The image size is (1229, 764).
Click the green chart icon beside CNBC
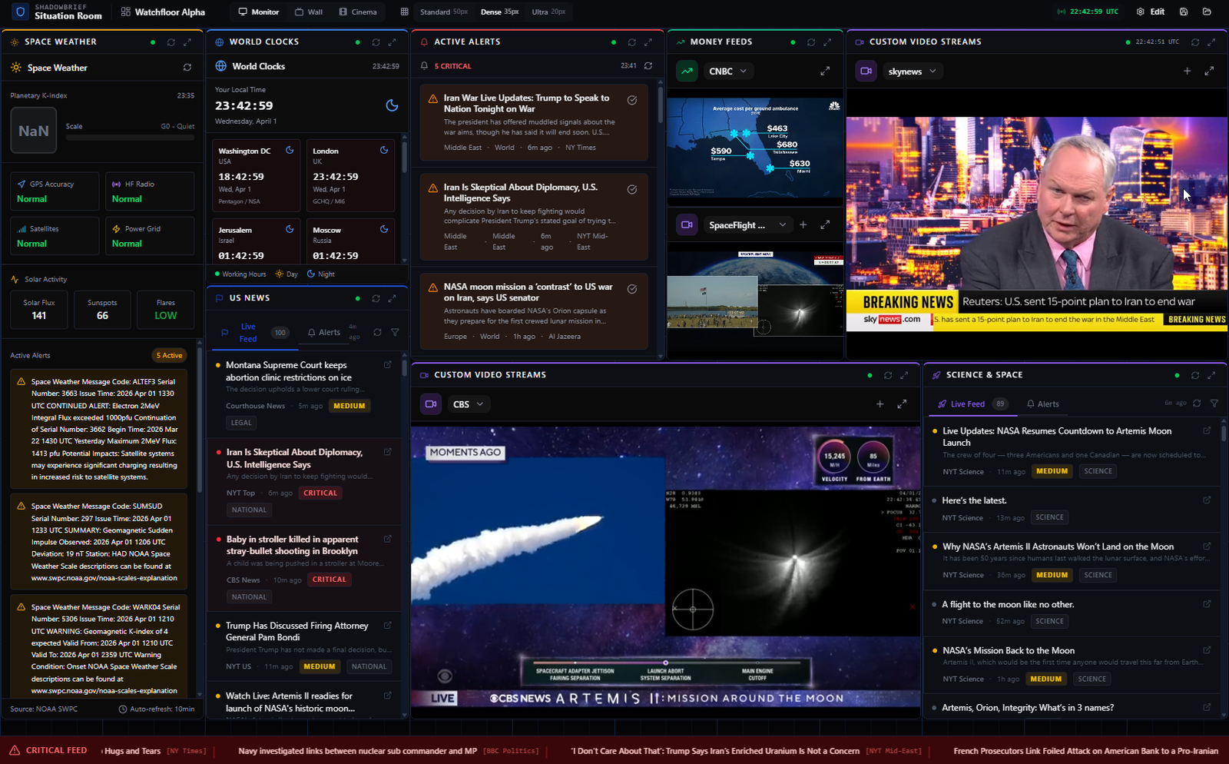tap(687, 71)
